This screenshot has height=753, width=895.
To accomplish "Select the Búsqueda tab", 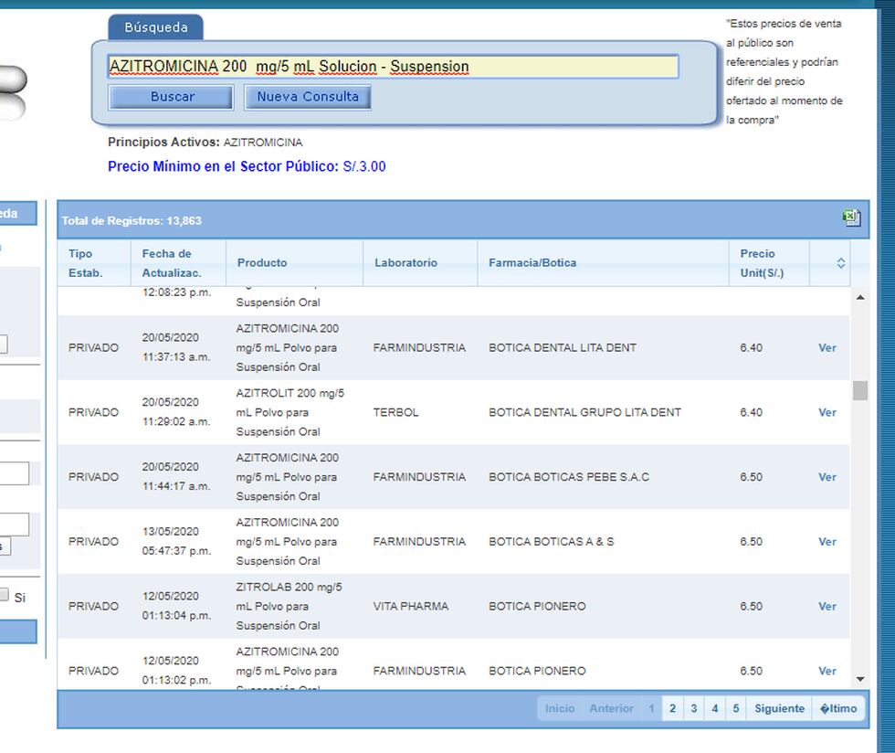I will click(x=155, y=27).
